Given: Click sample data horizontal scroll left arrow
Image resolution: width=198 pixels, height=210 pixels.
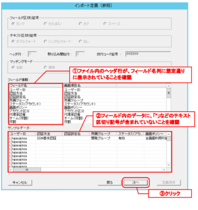Looking at the screenshot, I should point(11,170).
